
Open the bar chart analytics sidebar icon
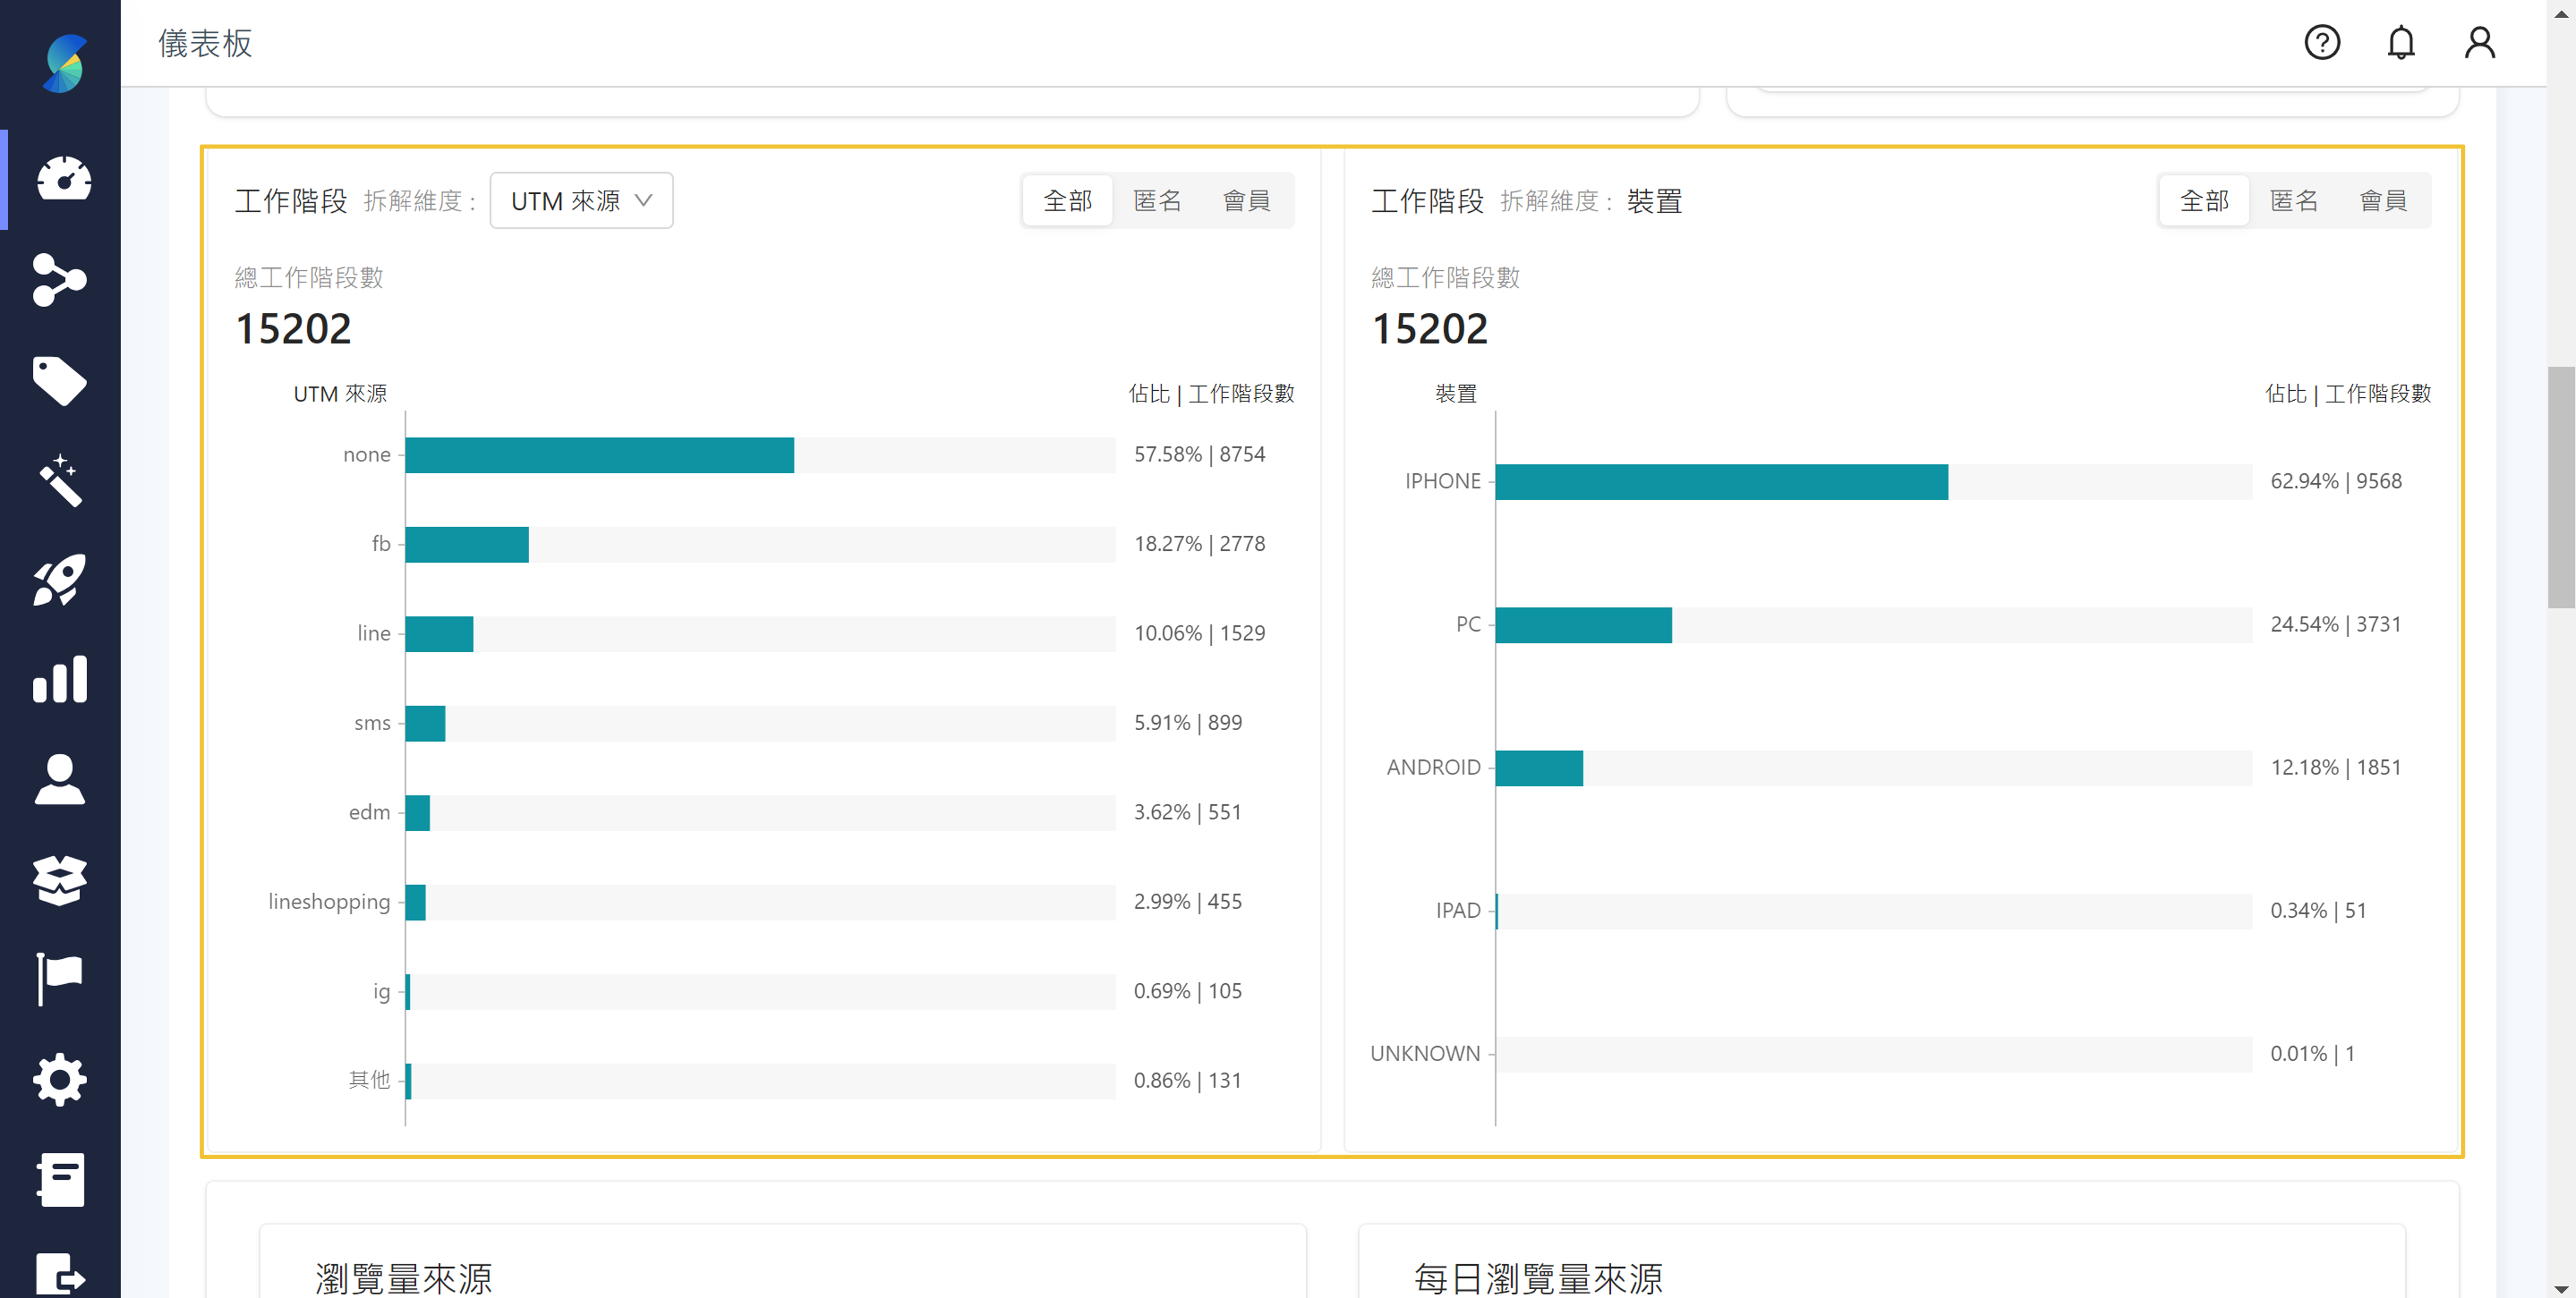tap(60, 680)
